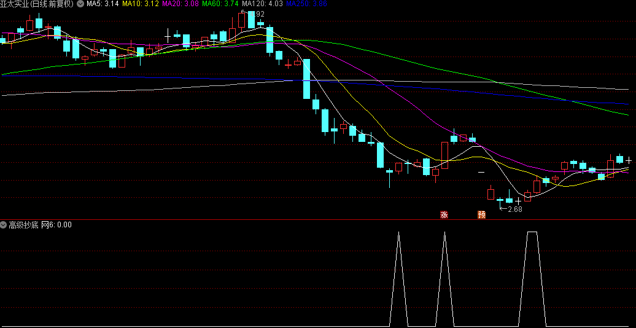636x328 pixels.
Task: Click the flat-topped third peak in 高级抄底 panel
Action: point(532,233)
